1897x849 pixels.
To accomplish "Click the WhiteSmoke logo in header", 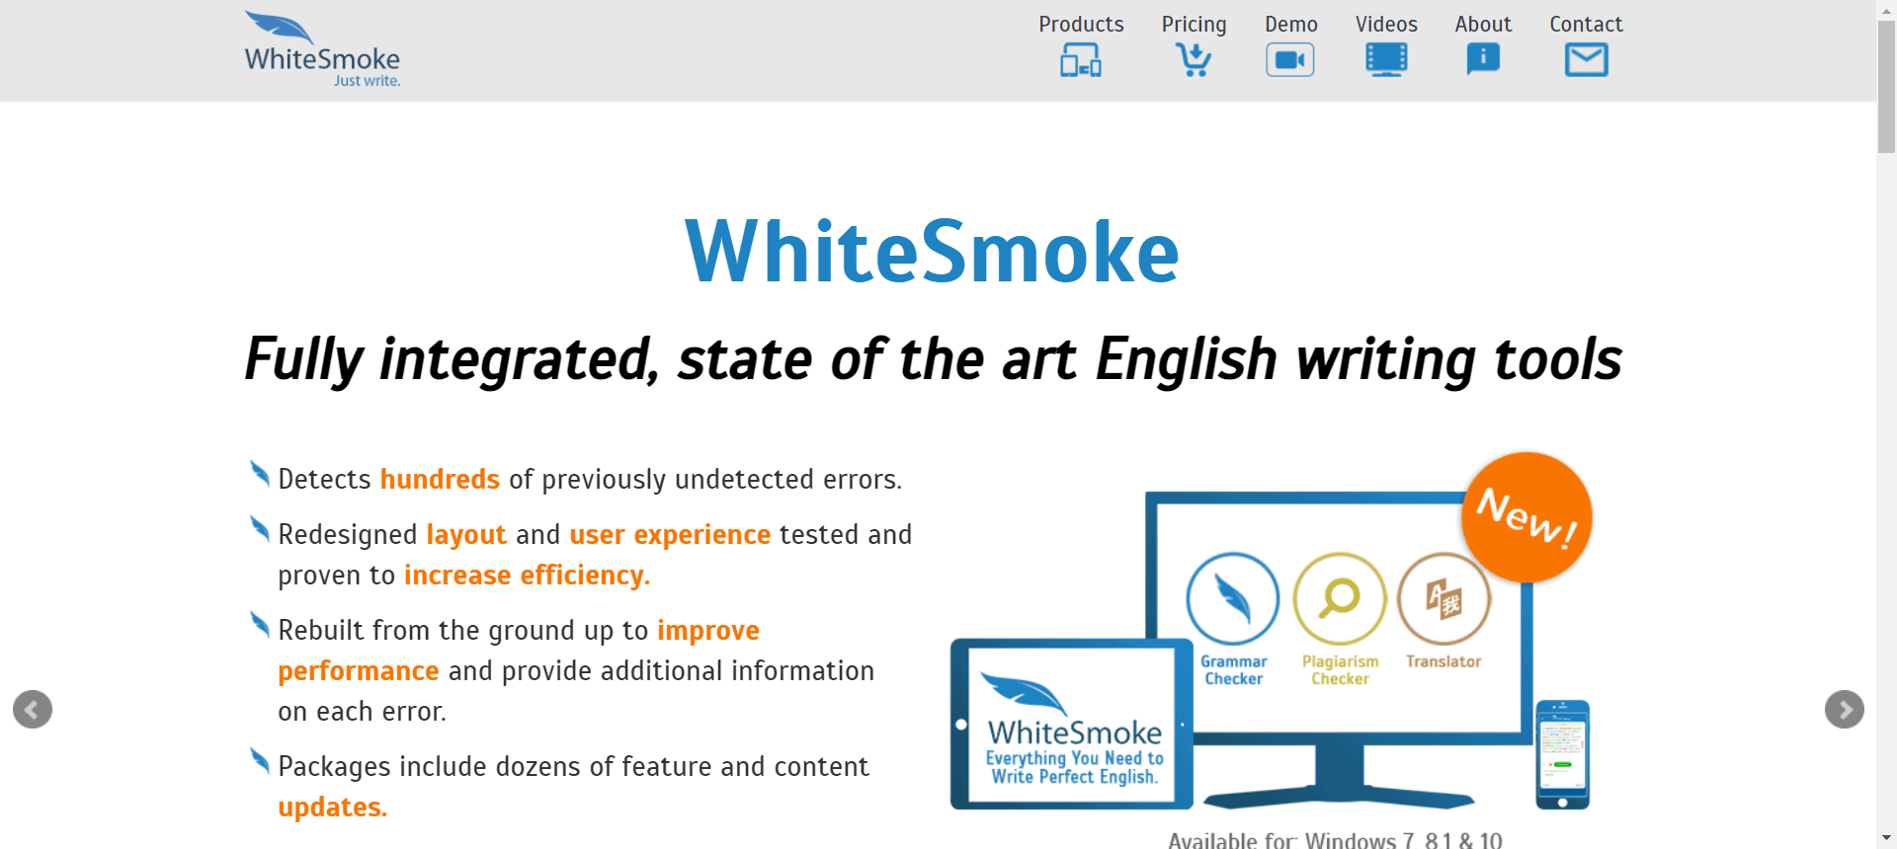I will [x=322, y=49].
